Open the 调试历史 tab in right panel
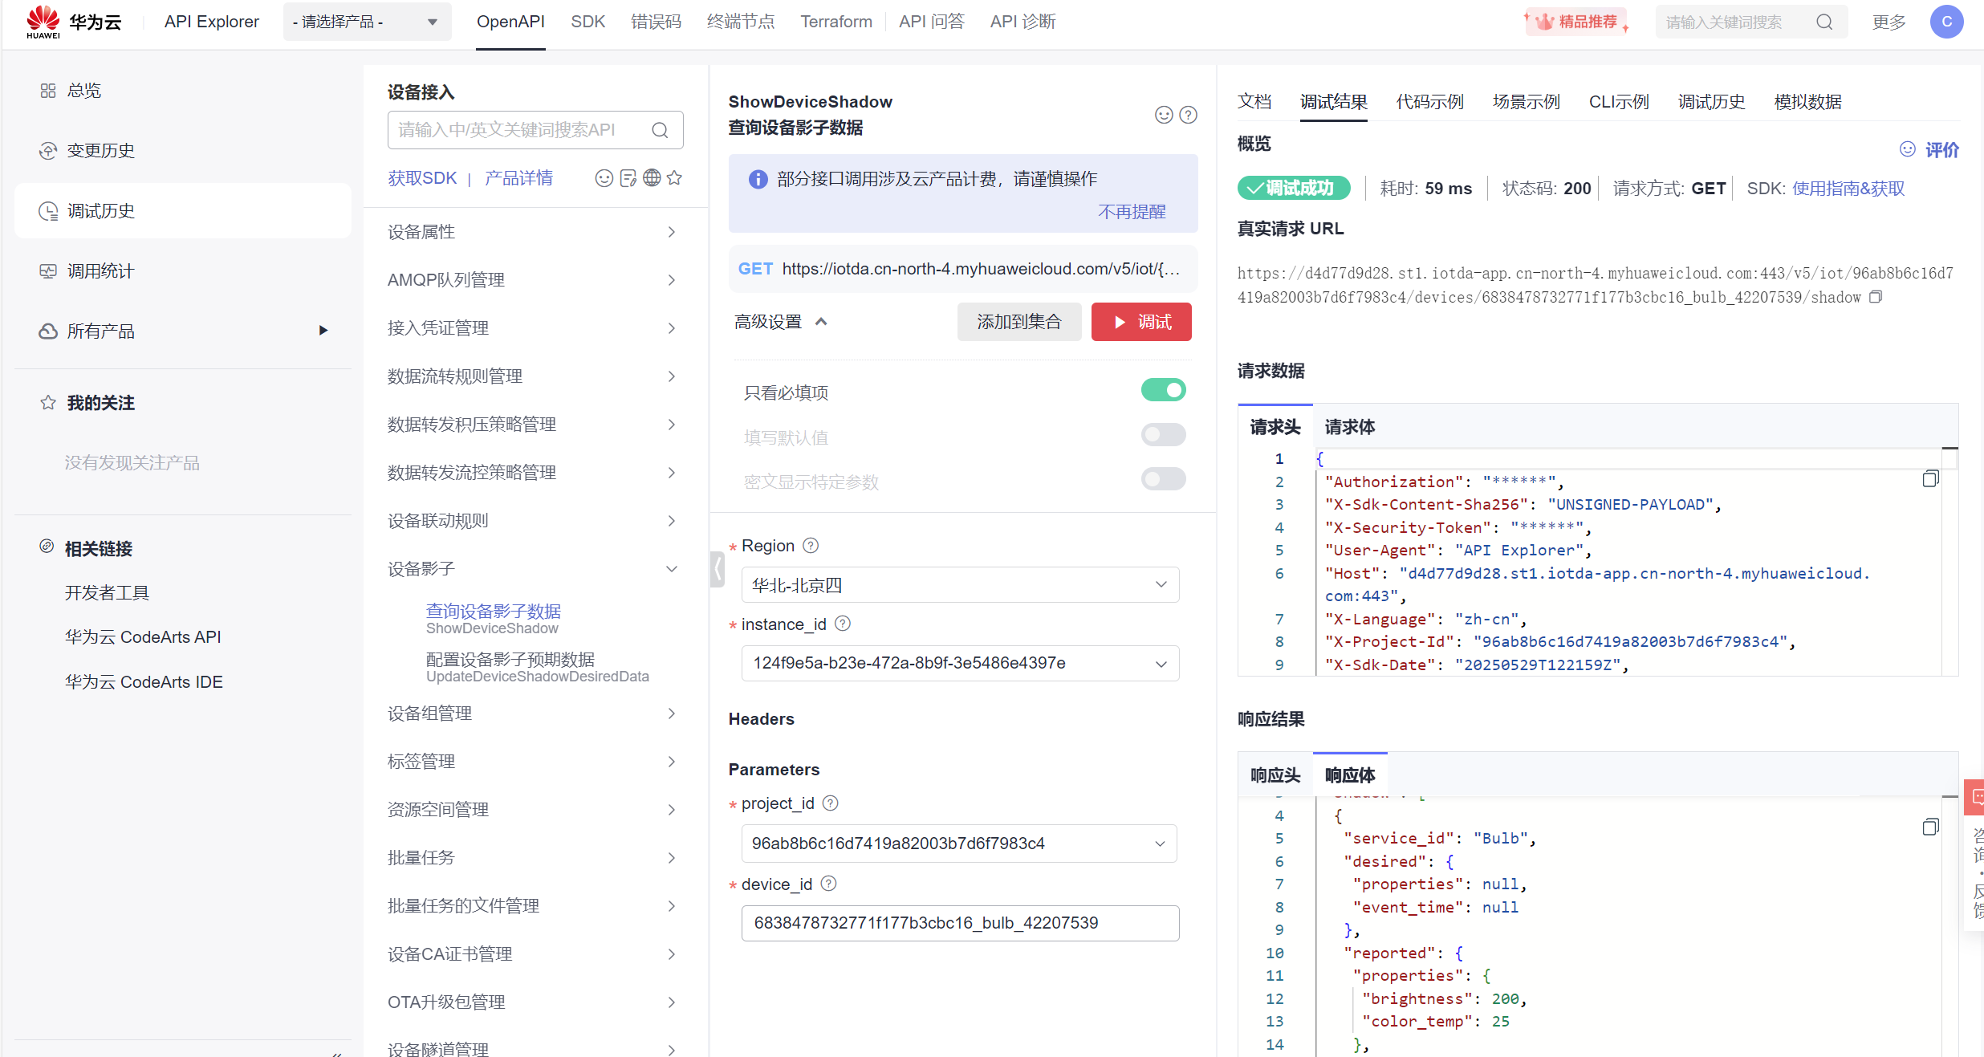The image size is (1984, 1057). 1711,102
